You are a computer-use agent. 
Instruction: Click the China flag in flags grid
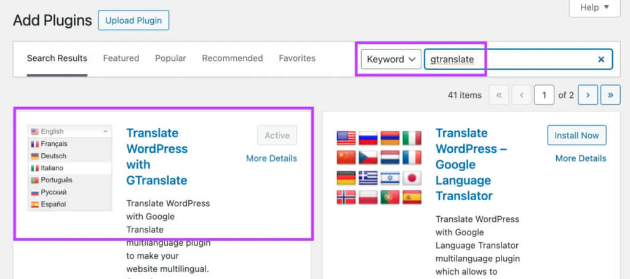346,157
